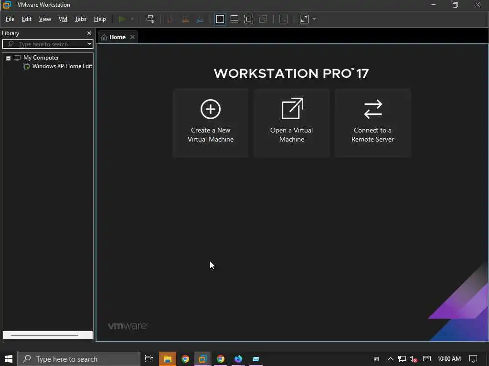Select My Computer in the Library
The image size is (489, 366).
[x=41, y=58]
